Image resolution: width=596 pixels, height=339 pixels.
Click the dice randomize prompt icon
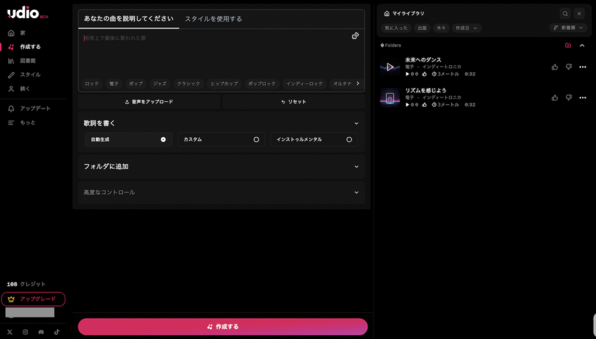[x=355, y=36]
